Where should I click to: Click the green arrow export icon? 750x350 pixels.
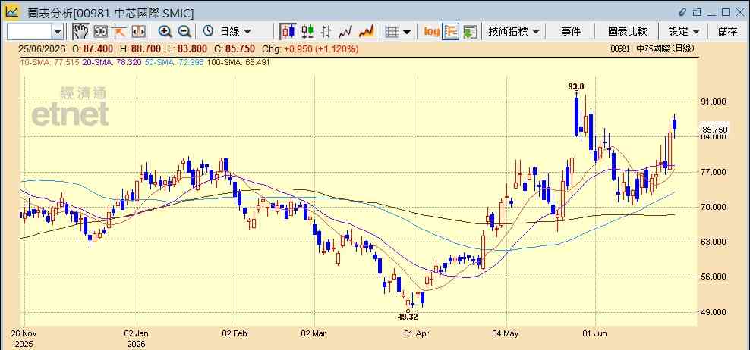(470, 32)
